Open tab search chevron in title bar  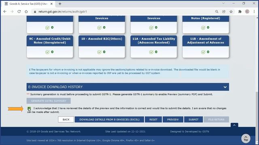[223, 3]
